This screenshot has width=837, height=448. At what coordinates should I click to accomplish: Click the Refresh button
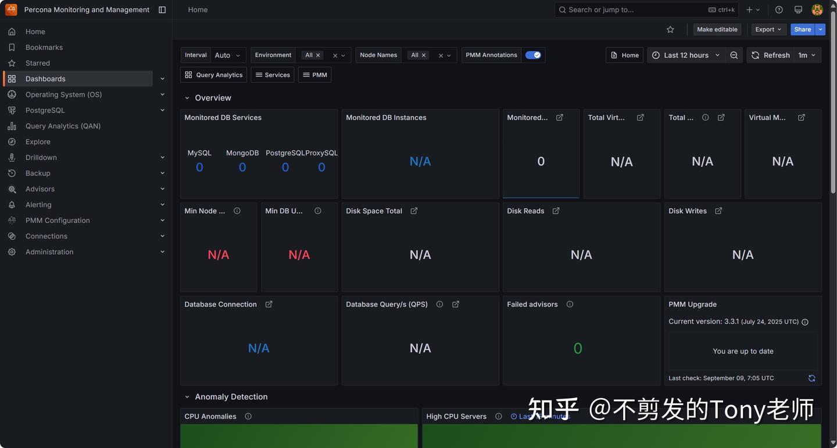pyautogui.click(x=771, y=55)
